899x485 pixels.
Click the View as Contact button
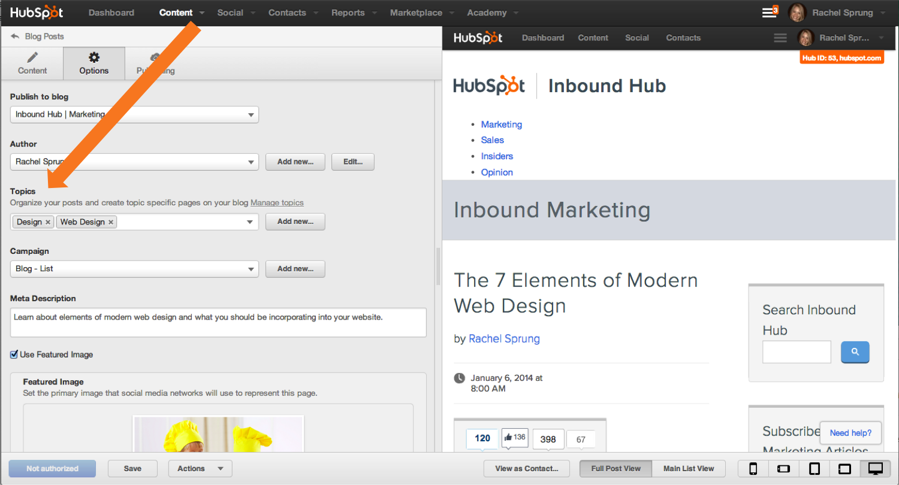coord(527,469)
